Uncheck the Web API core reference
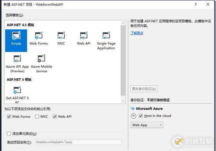The image size is (216, 151). pyautogui.click(x=55, y=116)
